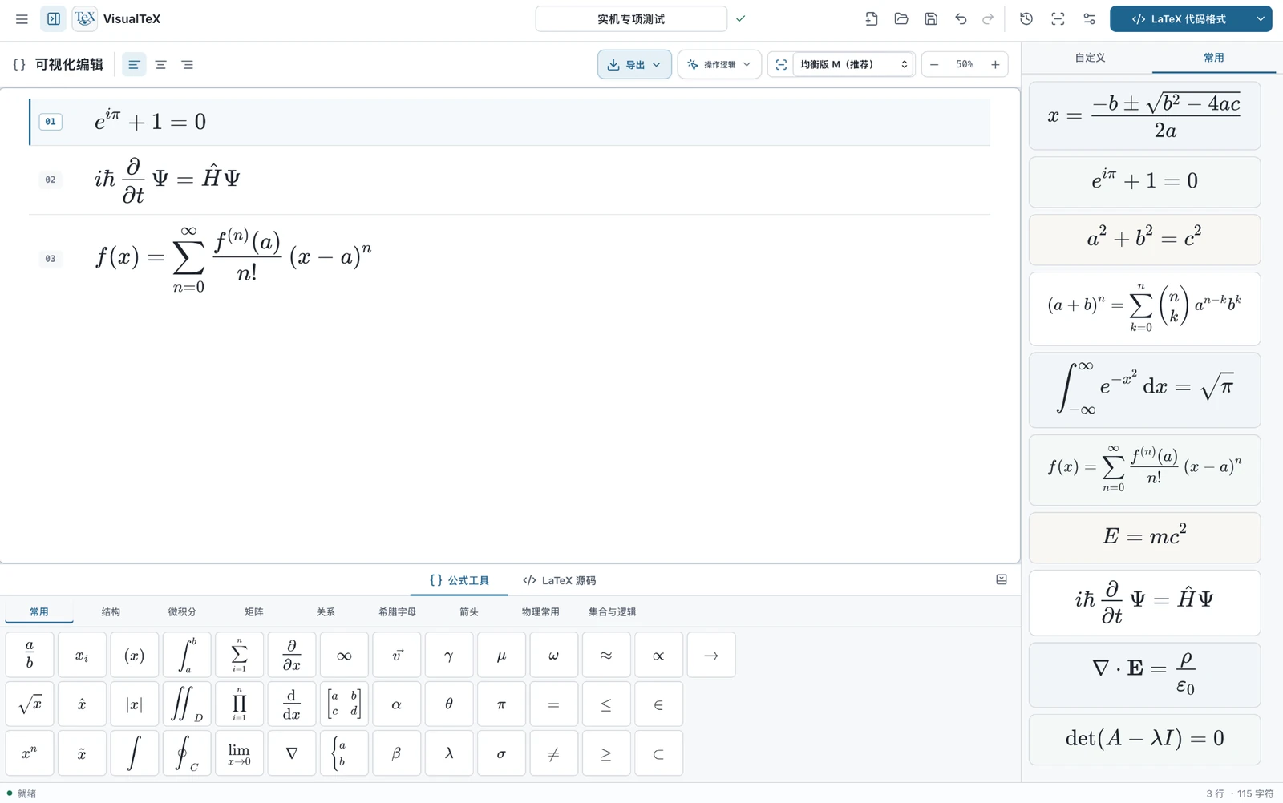
Task: Insert the 2x2 matrix symbol
Action: (x=344, y=704)
